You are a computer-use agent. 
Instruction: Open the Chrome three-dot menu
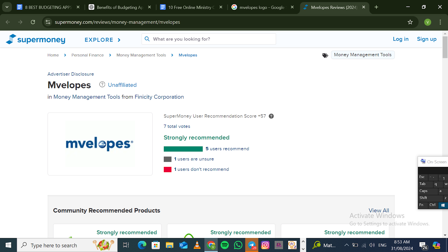coord(440,22)
